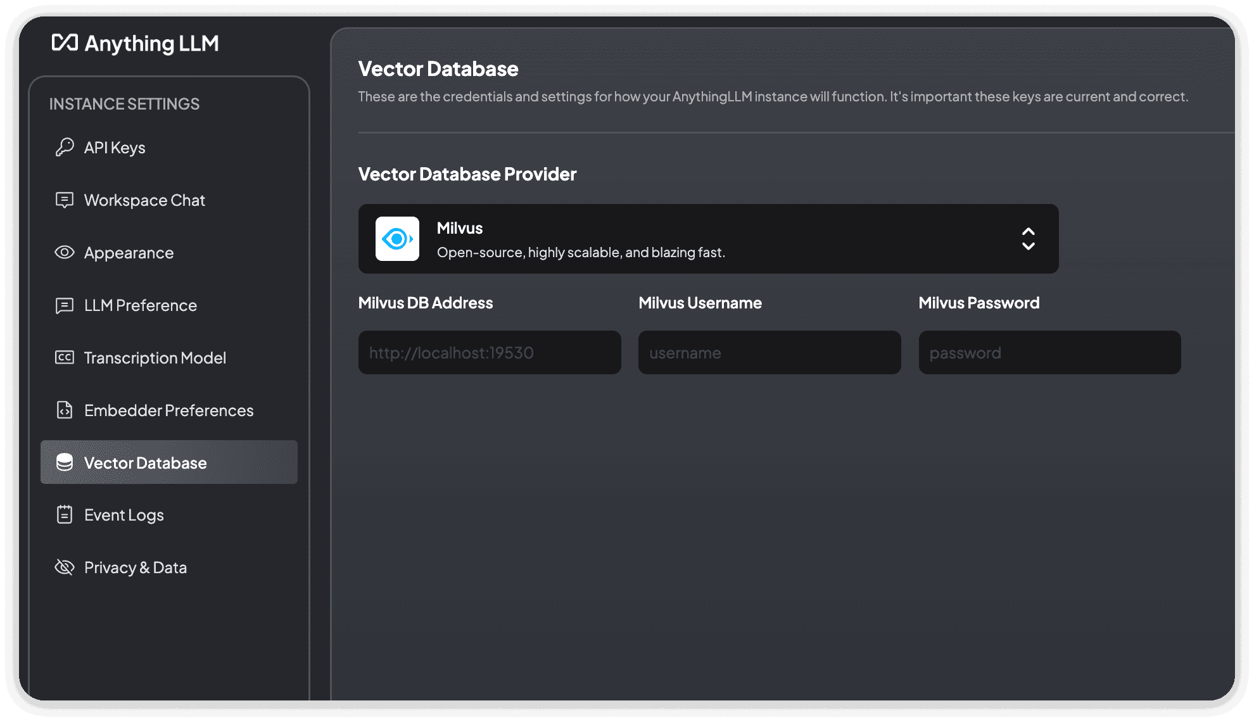The height and width of the screenshot is (722, 1254).
Task: Click the Milvus DB Address field
Action: [x=489, y=352]
